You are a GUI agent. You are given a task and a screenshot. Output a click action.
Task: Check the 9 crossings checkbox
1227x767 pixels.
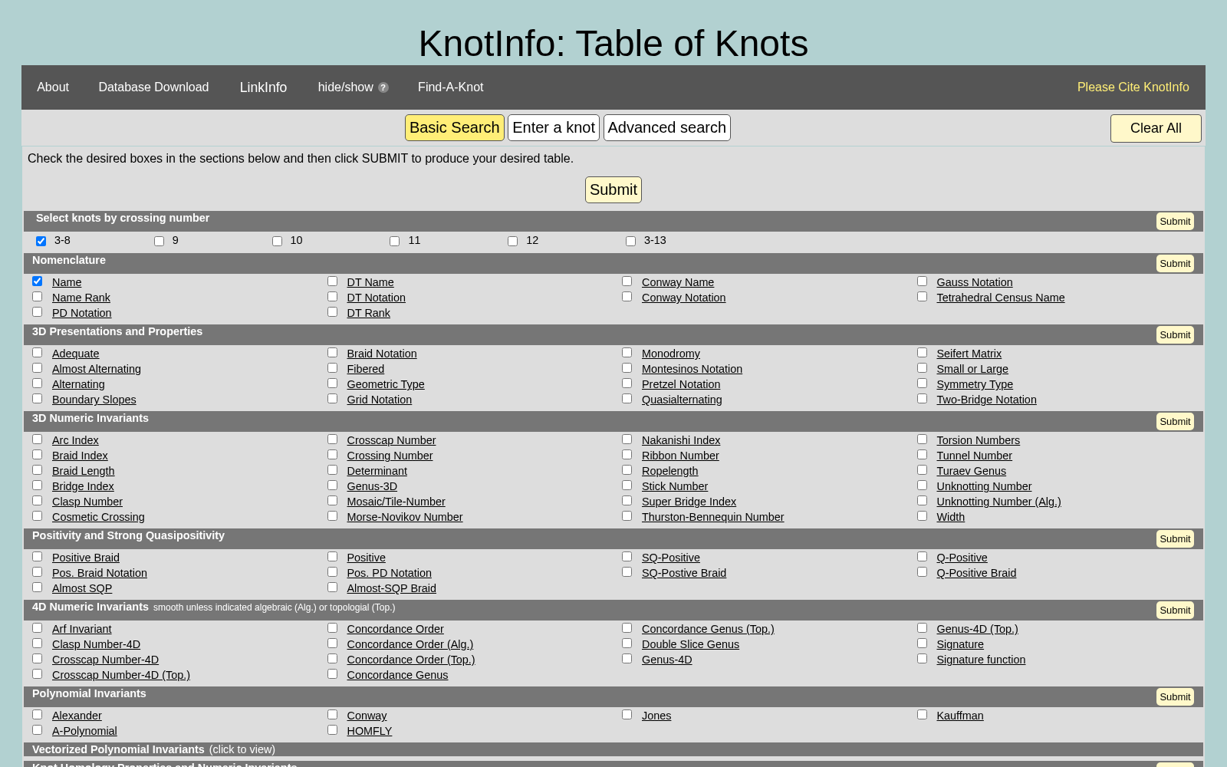(160, 241)
